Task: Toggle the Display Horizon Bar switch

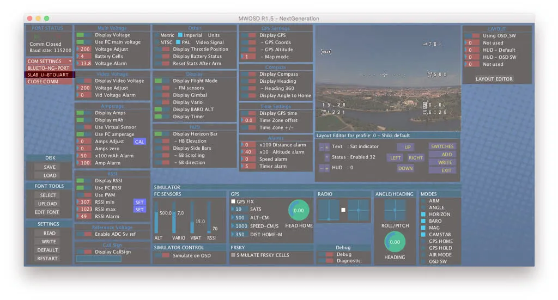Action: 161,134
